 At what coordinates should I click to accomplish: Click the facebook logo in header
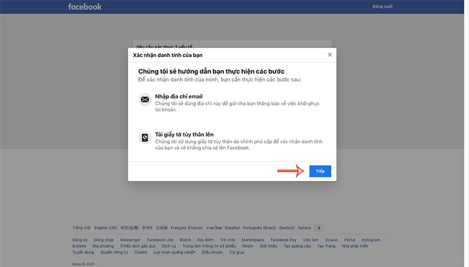(x=84, y=6)
